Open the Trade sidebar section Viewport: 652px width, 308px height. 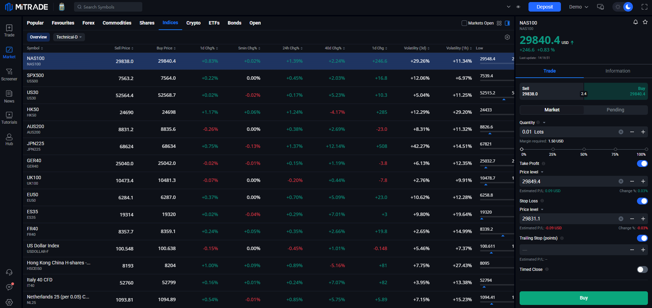pyautogui.click(x=9, y=31)
